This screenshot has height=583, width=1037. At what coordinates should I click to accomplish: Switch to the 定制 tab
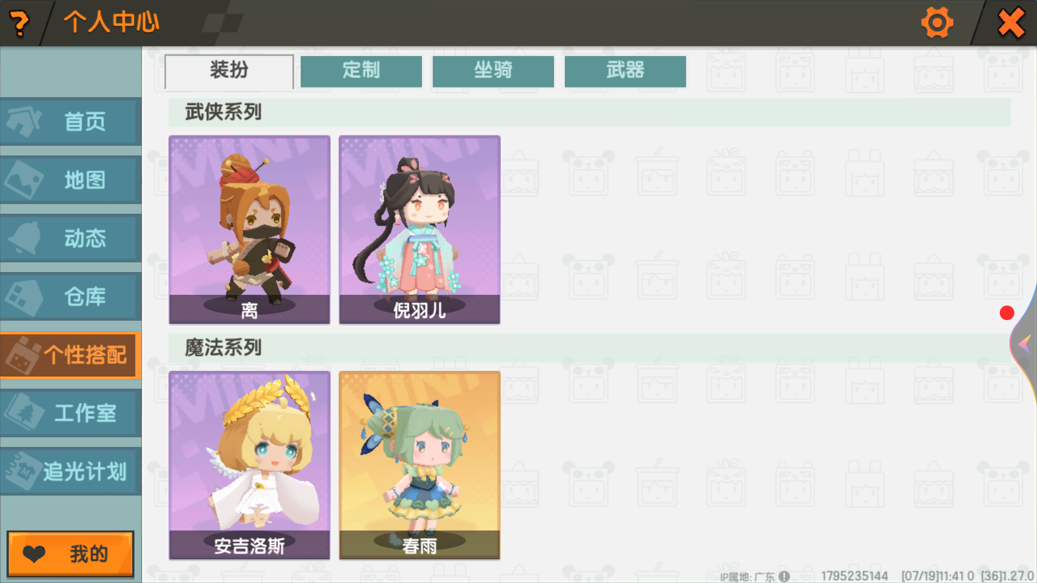coord(361,71)
